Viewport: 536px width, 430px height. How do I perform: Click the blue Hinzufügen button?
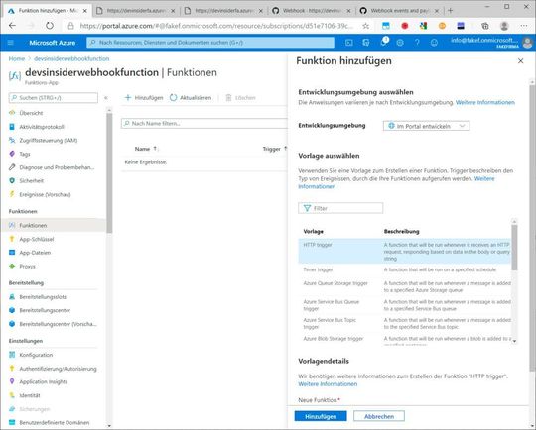click(321, 416)
